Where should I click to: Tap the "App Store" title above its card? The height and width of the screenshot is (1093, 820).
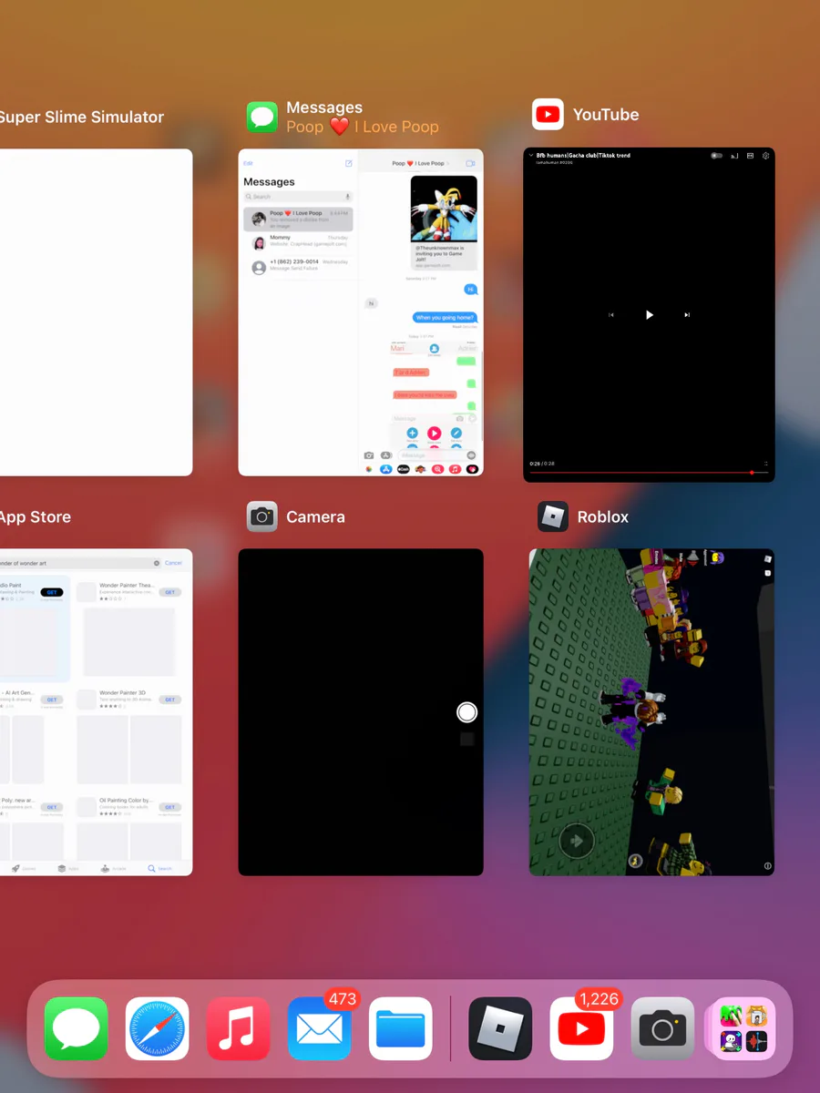tap(36, 516)
